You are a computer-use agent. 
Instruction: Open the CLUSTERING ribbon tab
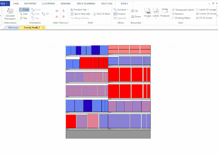(x=48, y=4)
